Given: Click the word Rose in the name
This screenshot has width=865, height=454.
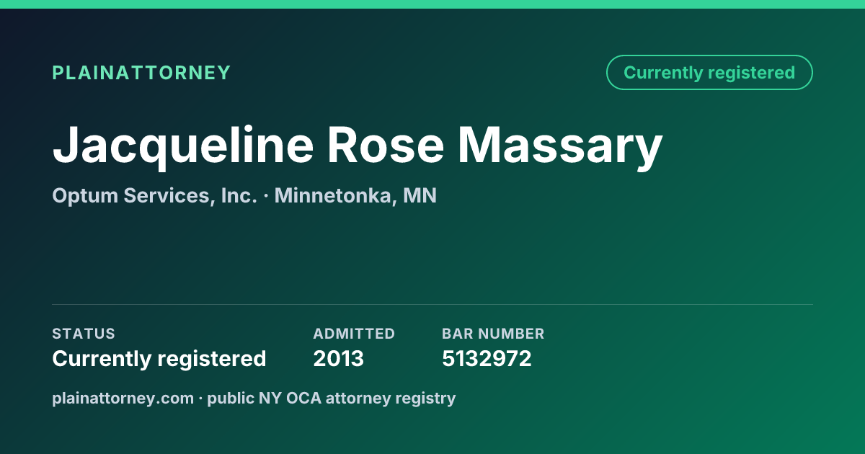Looking at the screenshot, I should point(386,145).
